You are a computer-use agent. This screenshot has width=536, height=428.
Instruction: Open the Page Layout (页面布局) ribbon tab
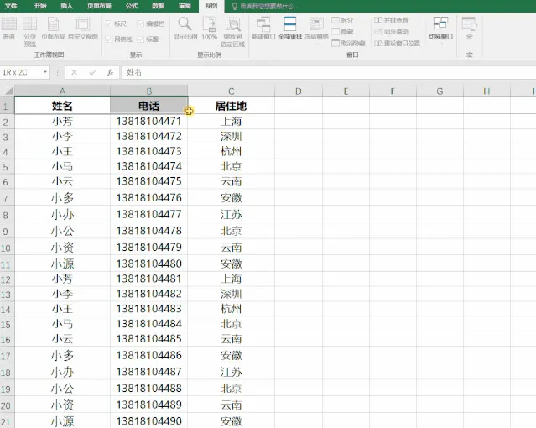tap(99, 6)
